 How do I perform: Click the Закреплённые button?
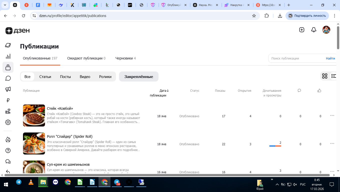pos(139,76)
